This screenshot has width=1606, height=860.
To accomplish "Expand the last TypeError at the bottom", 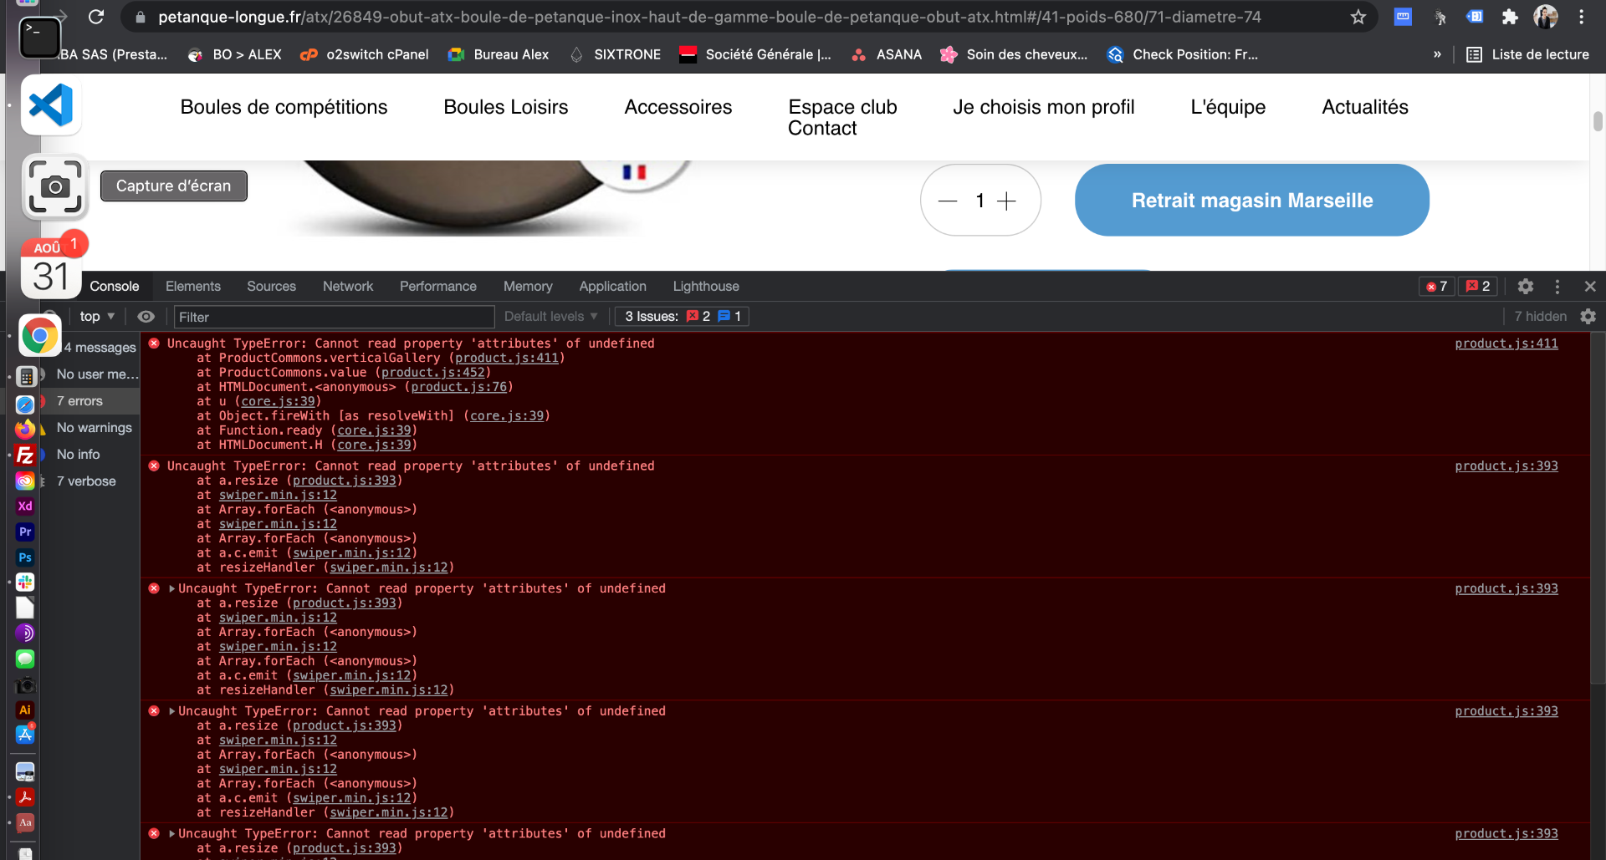I will [171, 834].
